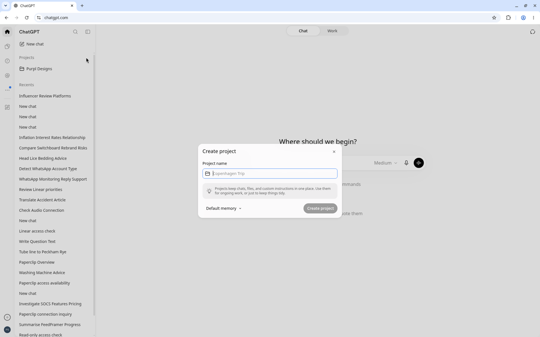Screen dimensions: 540x337
Task: Open the three-dots more icon with notification
Action: pyautogui.click(x=7, y=89)
